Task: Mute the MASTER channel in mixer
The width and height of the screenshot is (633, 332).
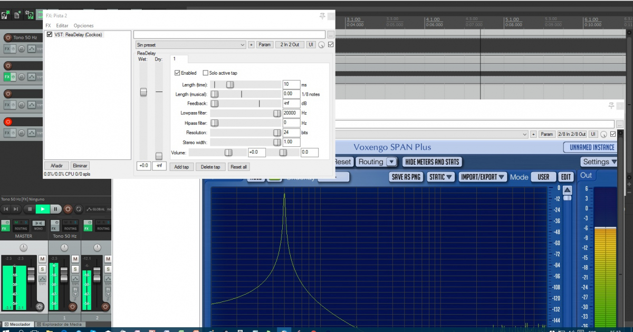Action: (42, 259)
